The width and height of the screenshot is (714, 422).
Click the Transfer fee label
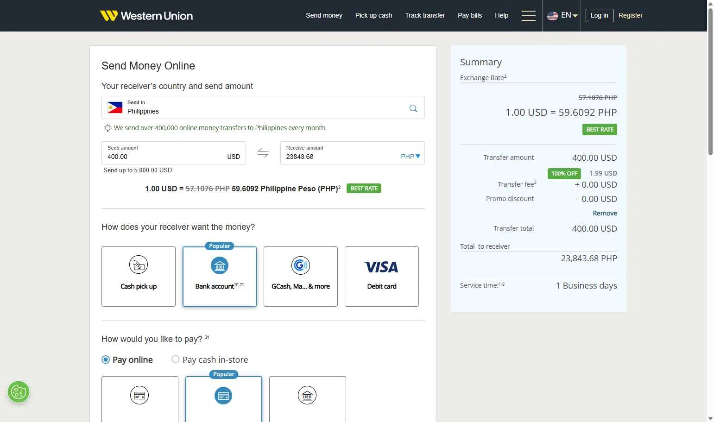[x=517, y=184]
